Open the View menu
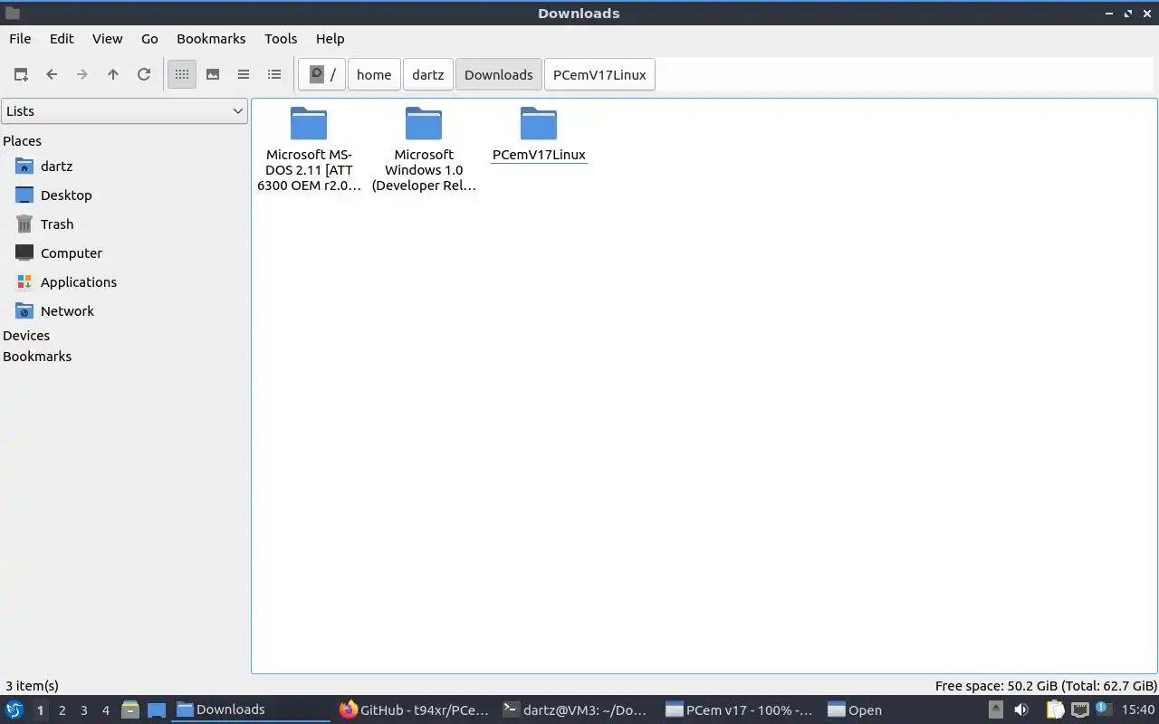Screen dimensions: 1159x724 (x=107, y=38)
